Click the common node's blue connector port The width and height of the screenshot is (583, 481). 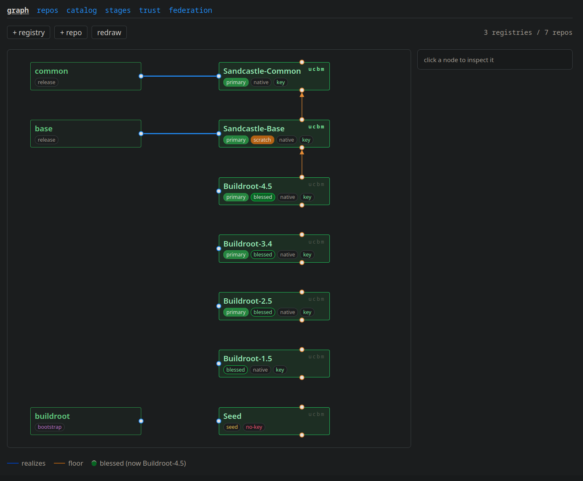coord(141,76)
